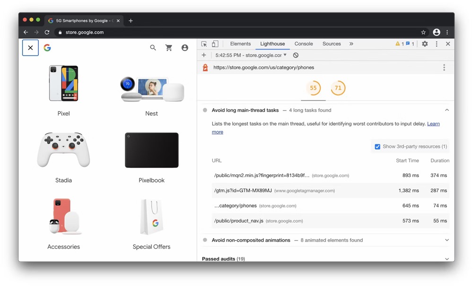Open the shopping cart icon
473x286 pixels.
pos(169,48)
